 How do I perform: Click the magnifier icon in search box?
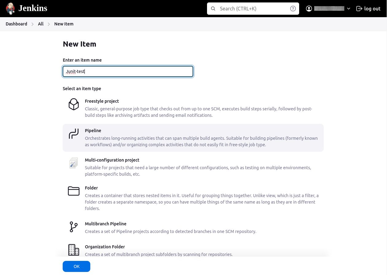[213, 9]
